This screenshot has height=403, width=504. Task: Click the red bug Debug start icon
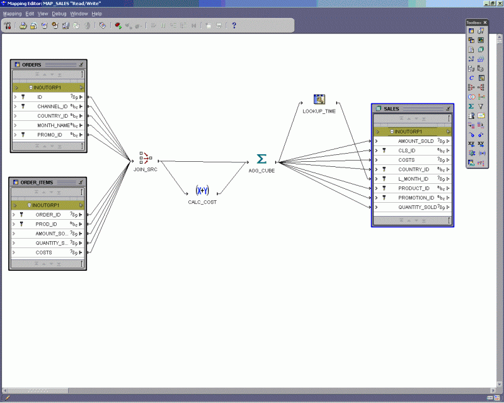point(118,25)
